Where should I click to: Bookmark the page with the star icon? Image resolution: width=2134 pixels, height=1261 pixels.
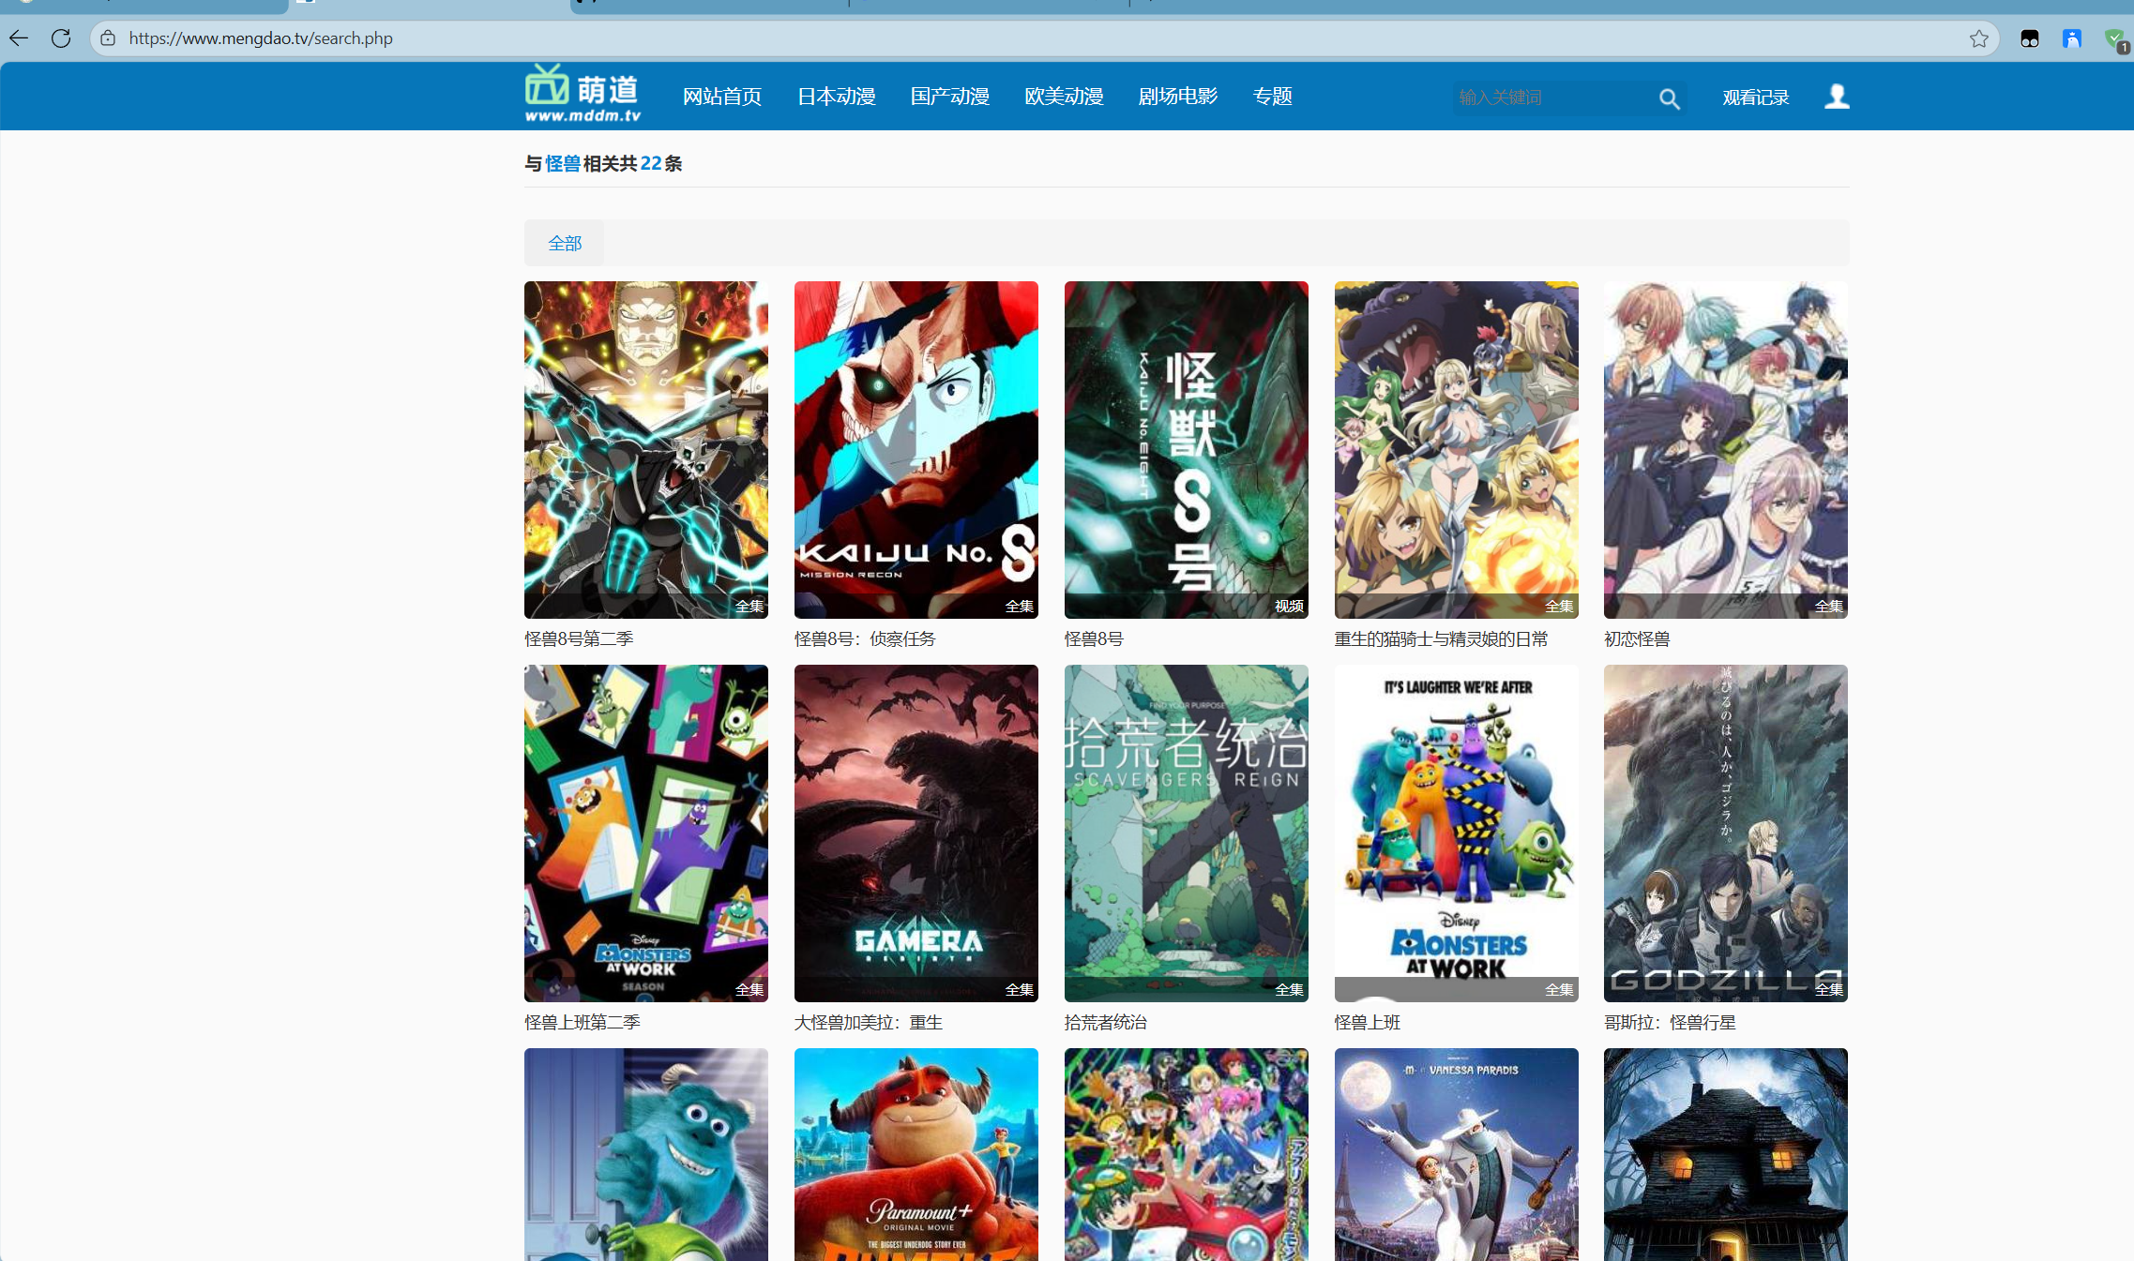(x=1978, y=38)
